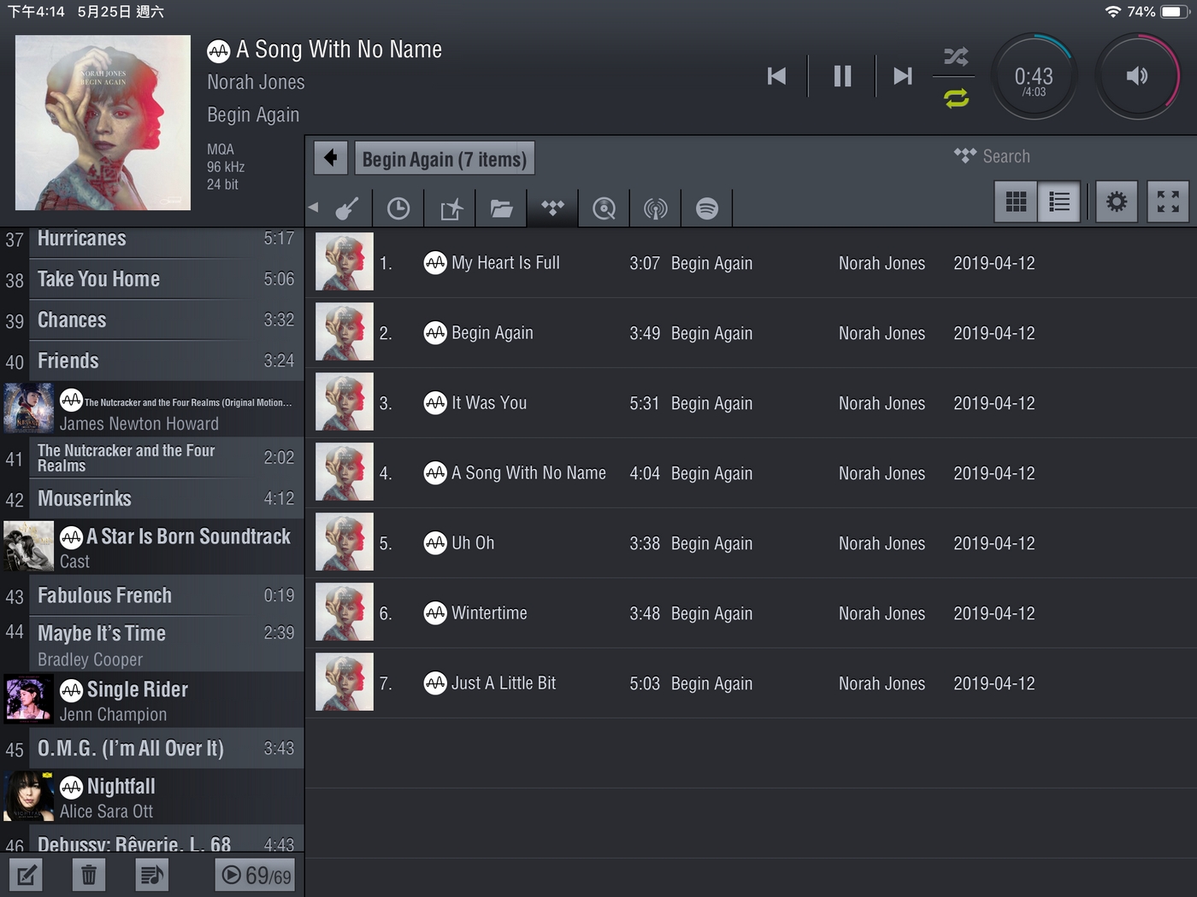The image size is (1197, 897).
Task: Click the trash icon to clear queue
Action: pyautogui.click(x=89, y=875)
